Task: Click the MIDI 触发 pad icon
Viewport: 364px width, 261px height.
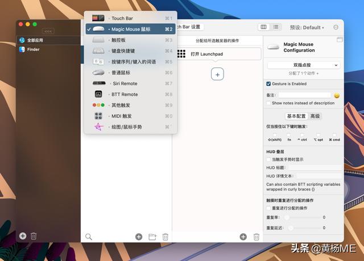Action: tap(98, 116)
